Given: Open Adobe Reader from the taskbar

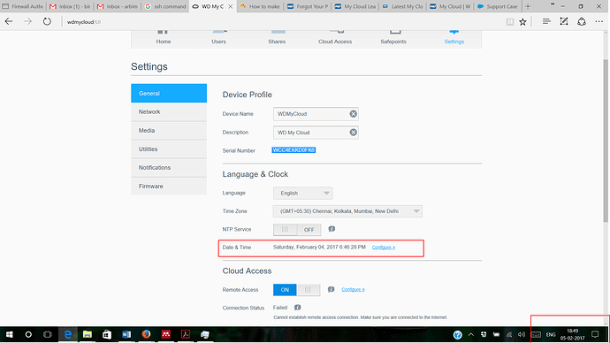Looking at the screenshot, I should (185, 334).
